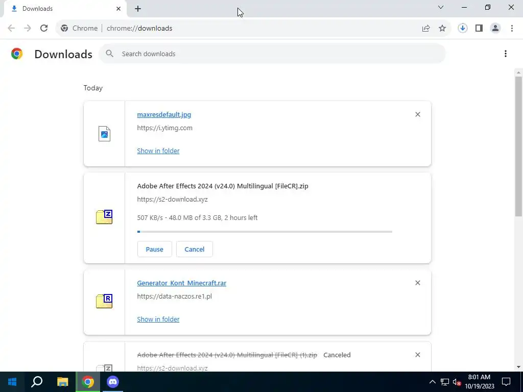Remove the canceled After Effects (1).zip entry

pos(418,355)
